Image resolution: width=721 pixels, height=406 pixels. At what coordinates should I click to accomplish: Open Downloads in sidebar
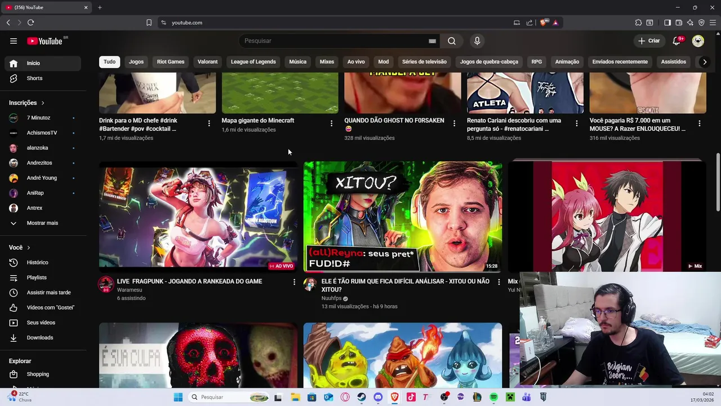(x=43, y=338)
